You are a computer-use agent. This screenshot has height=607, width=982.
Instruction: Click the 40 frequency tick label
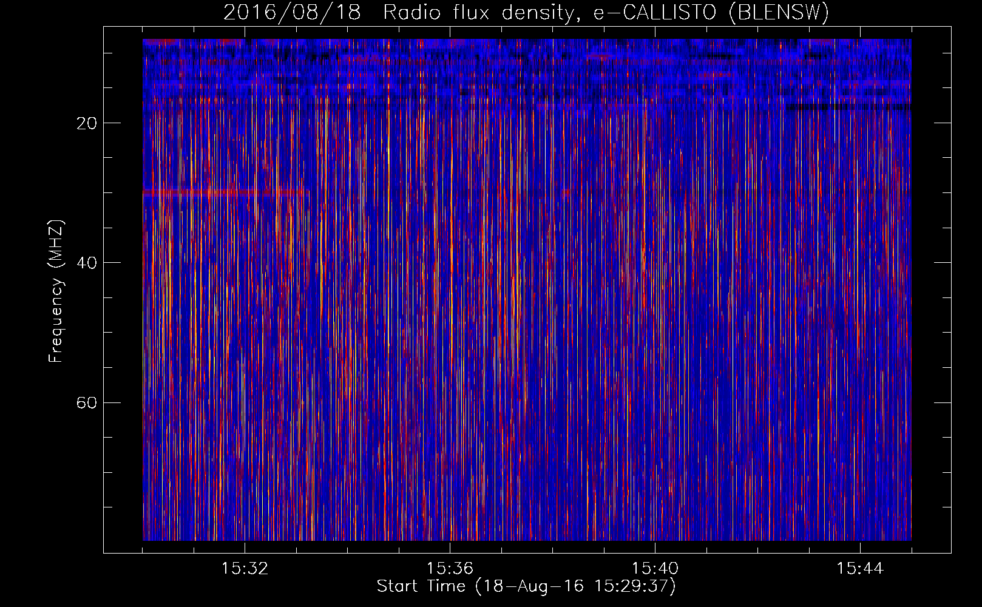(x=87, y=263)
